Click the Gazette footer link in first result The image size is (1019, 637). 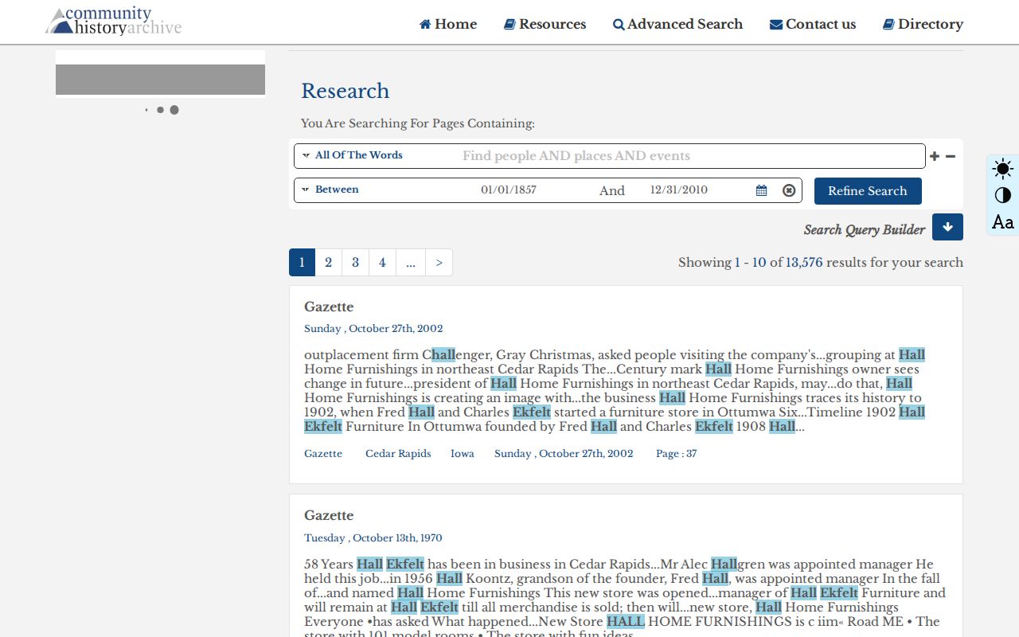pos(323,454)
